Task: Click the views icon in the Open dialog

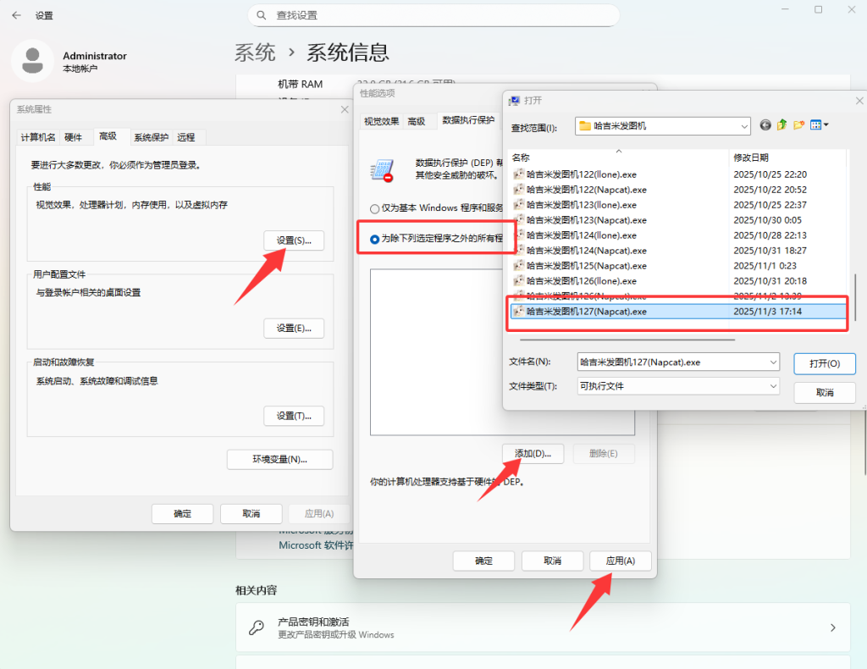Action: (815, 125)
